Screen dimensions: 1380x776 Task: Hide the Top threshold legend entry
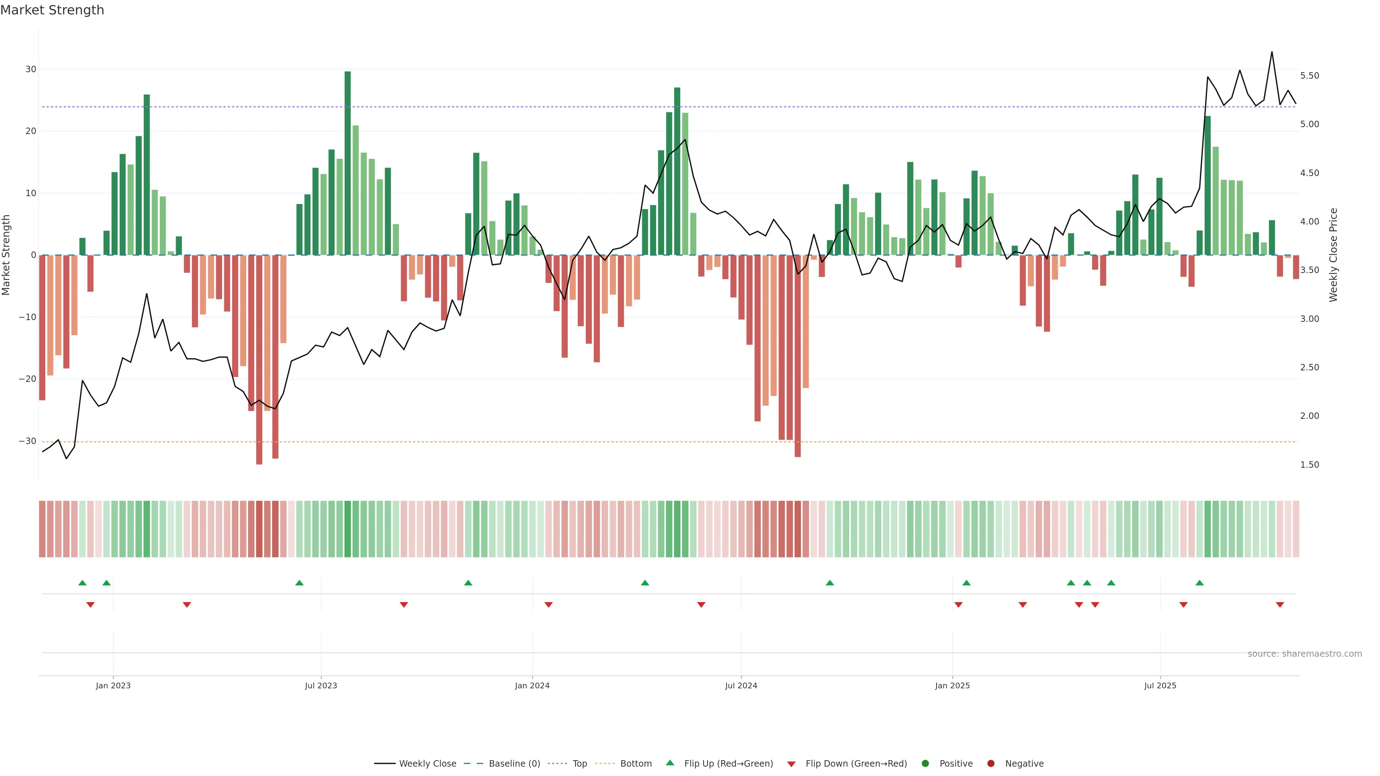pos(579,764)
